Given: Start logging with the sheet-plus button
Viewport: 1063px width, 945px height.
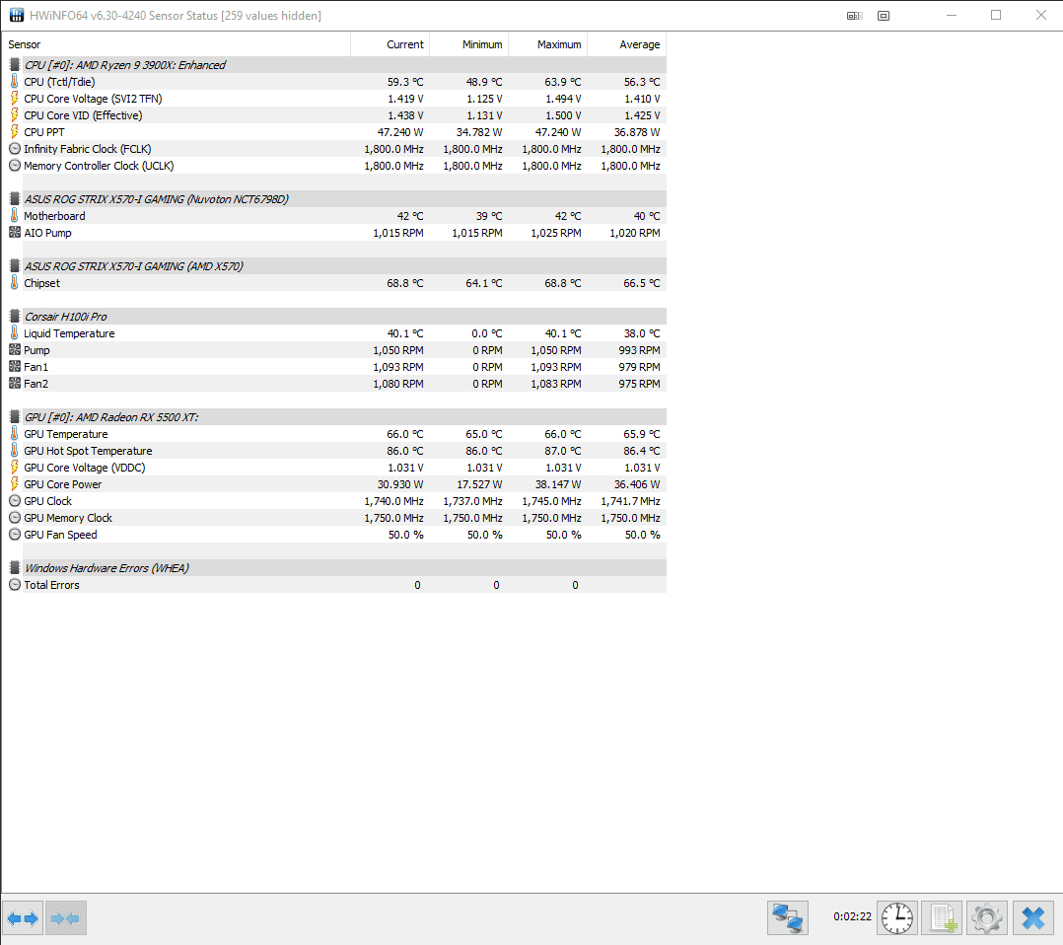Looking at the screenshot, I should [x=942, y=918].
